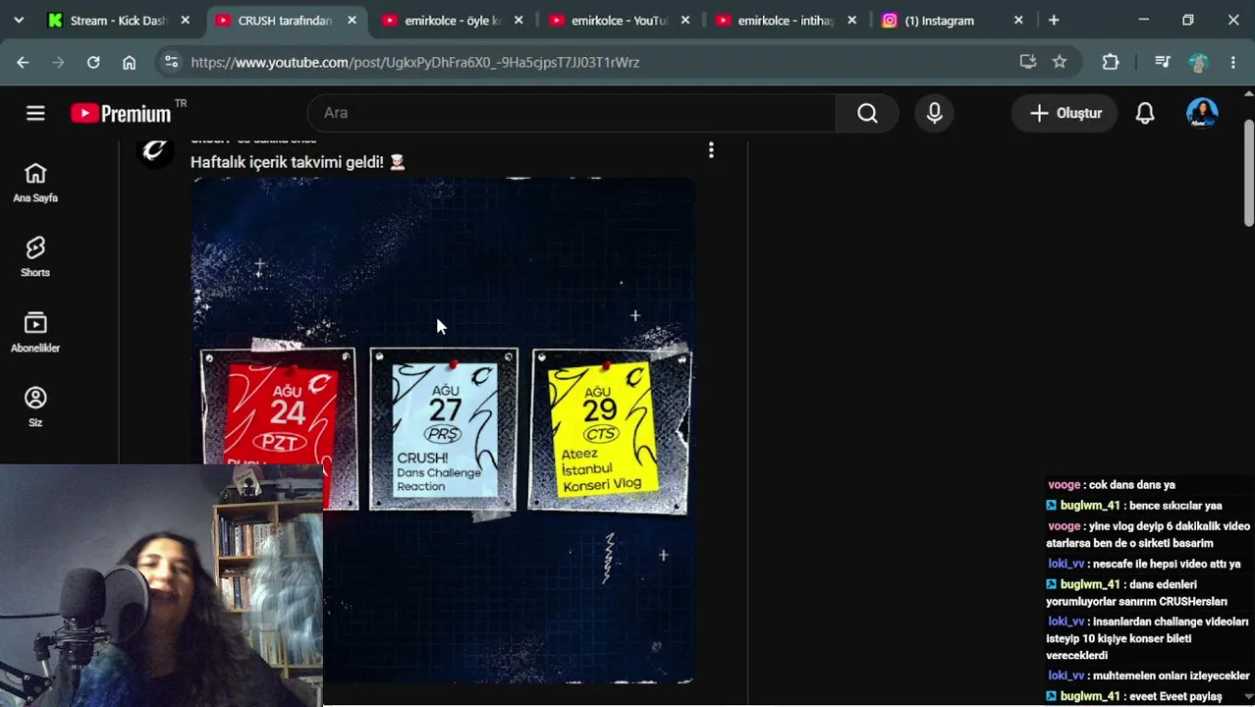The height and width of the screenshot is (707, 1255).
Task: Open Chrome profile avatar
Action: 1198,62
